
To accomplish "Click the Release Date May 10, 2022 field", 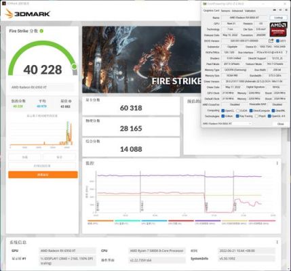I will point(230,35).
